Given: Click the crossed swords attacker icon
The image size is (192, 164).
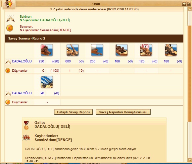Looking at the screenshot, I should coord(11,18).
